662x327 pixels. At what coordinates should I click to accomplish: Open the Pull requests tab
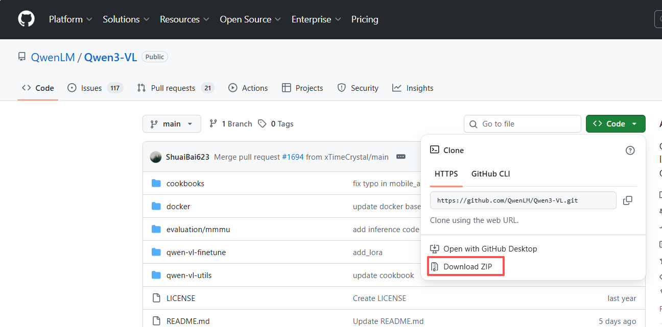coord(176,88)
